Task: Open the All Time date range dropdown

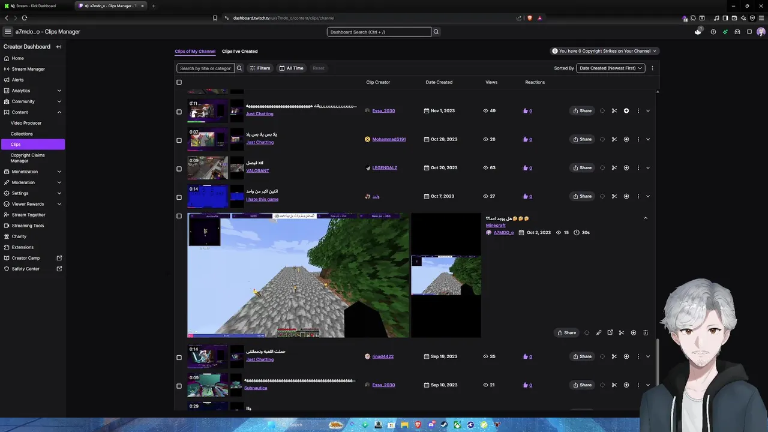Action: pos(292,68)
